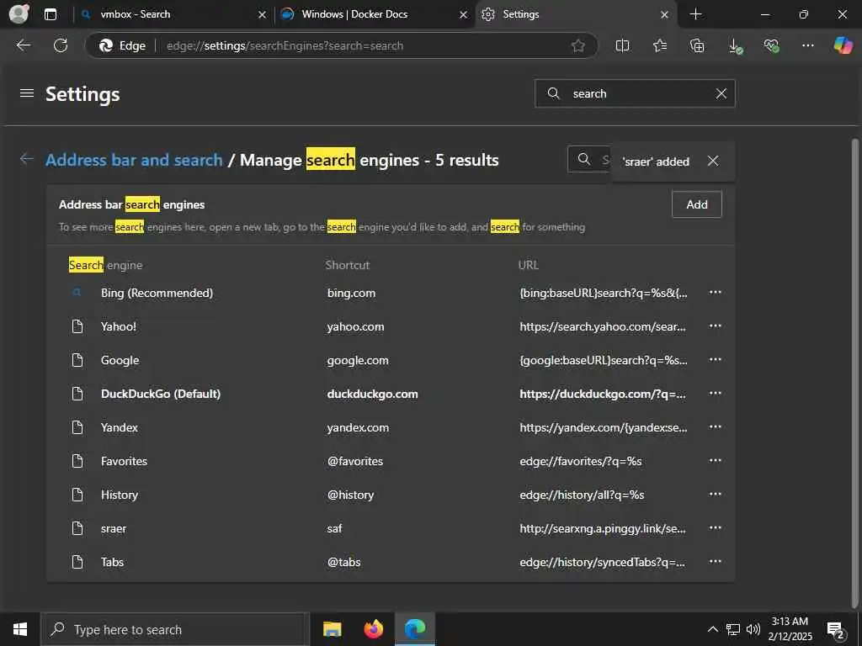Open more actions for Favorites row
The image size is (862, 646).
pyautogui.click(x=715, y=460)
